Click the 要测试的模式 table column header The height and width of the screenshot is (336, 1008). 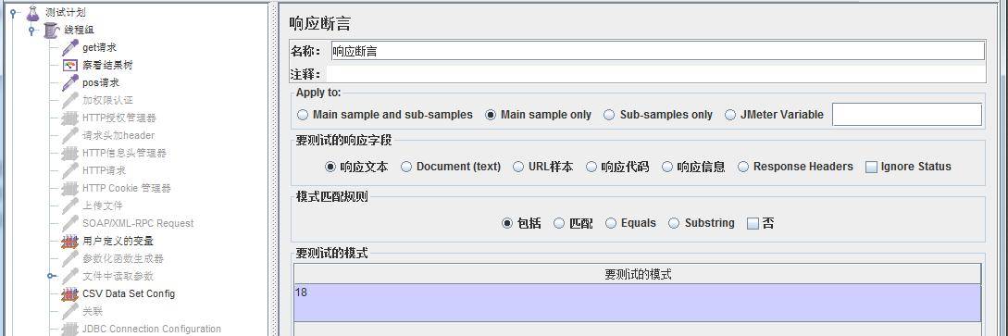tap(638, 274)
